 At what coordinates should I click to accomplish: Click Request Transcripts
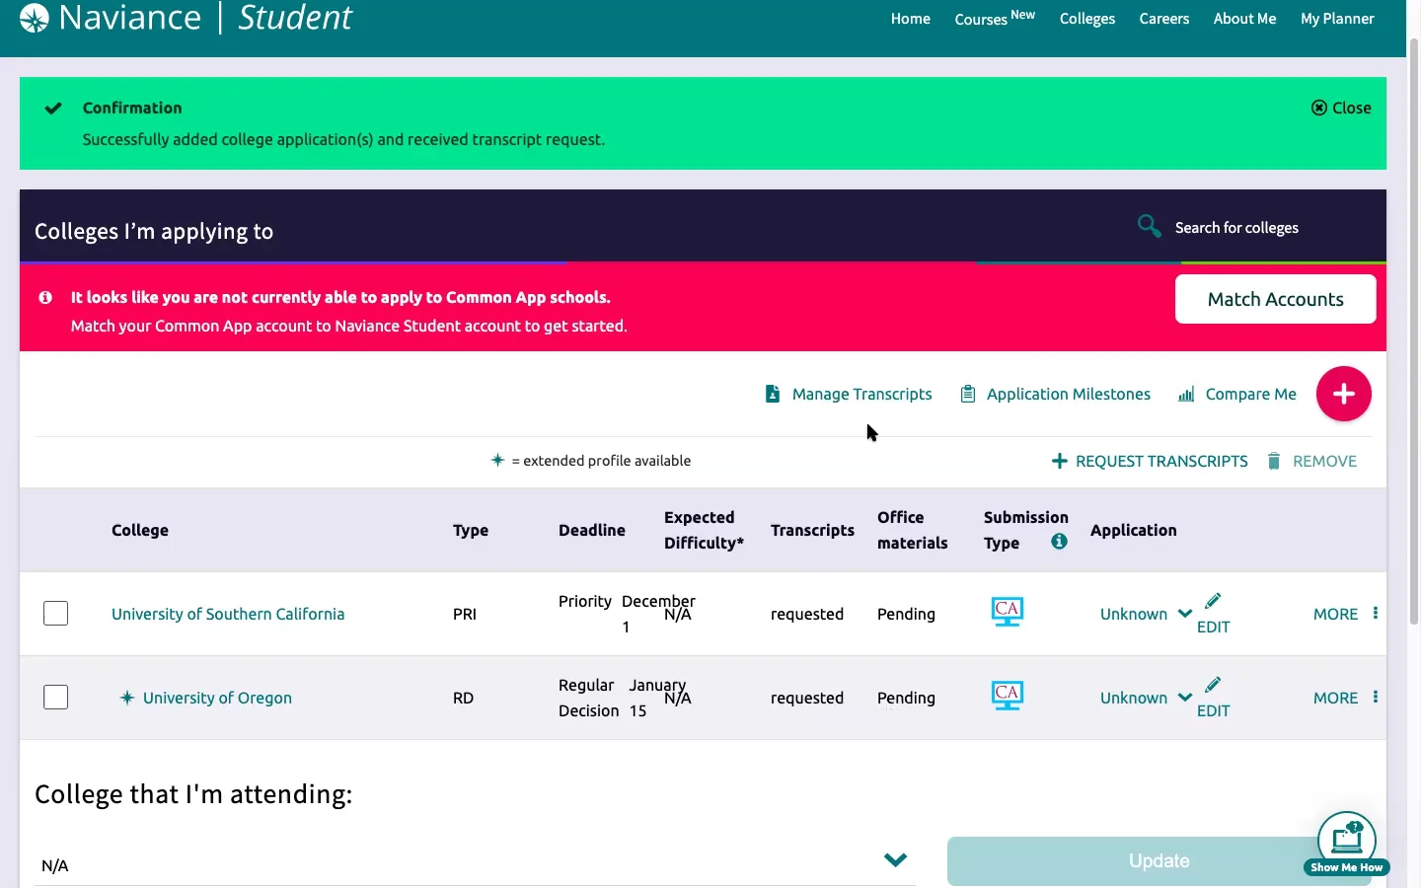tap(1161, 461)
